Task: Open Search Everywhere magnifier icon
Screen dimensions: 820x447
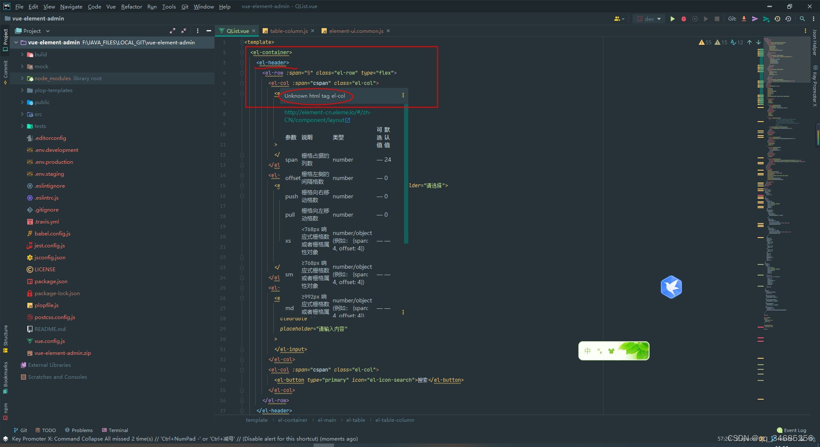Action: click(x=802, y=19)
